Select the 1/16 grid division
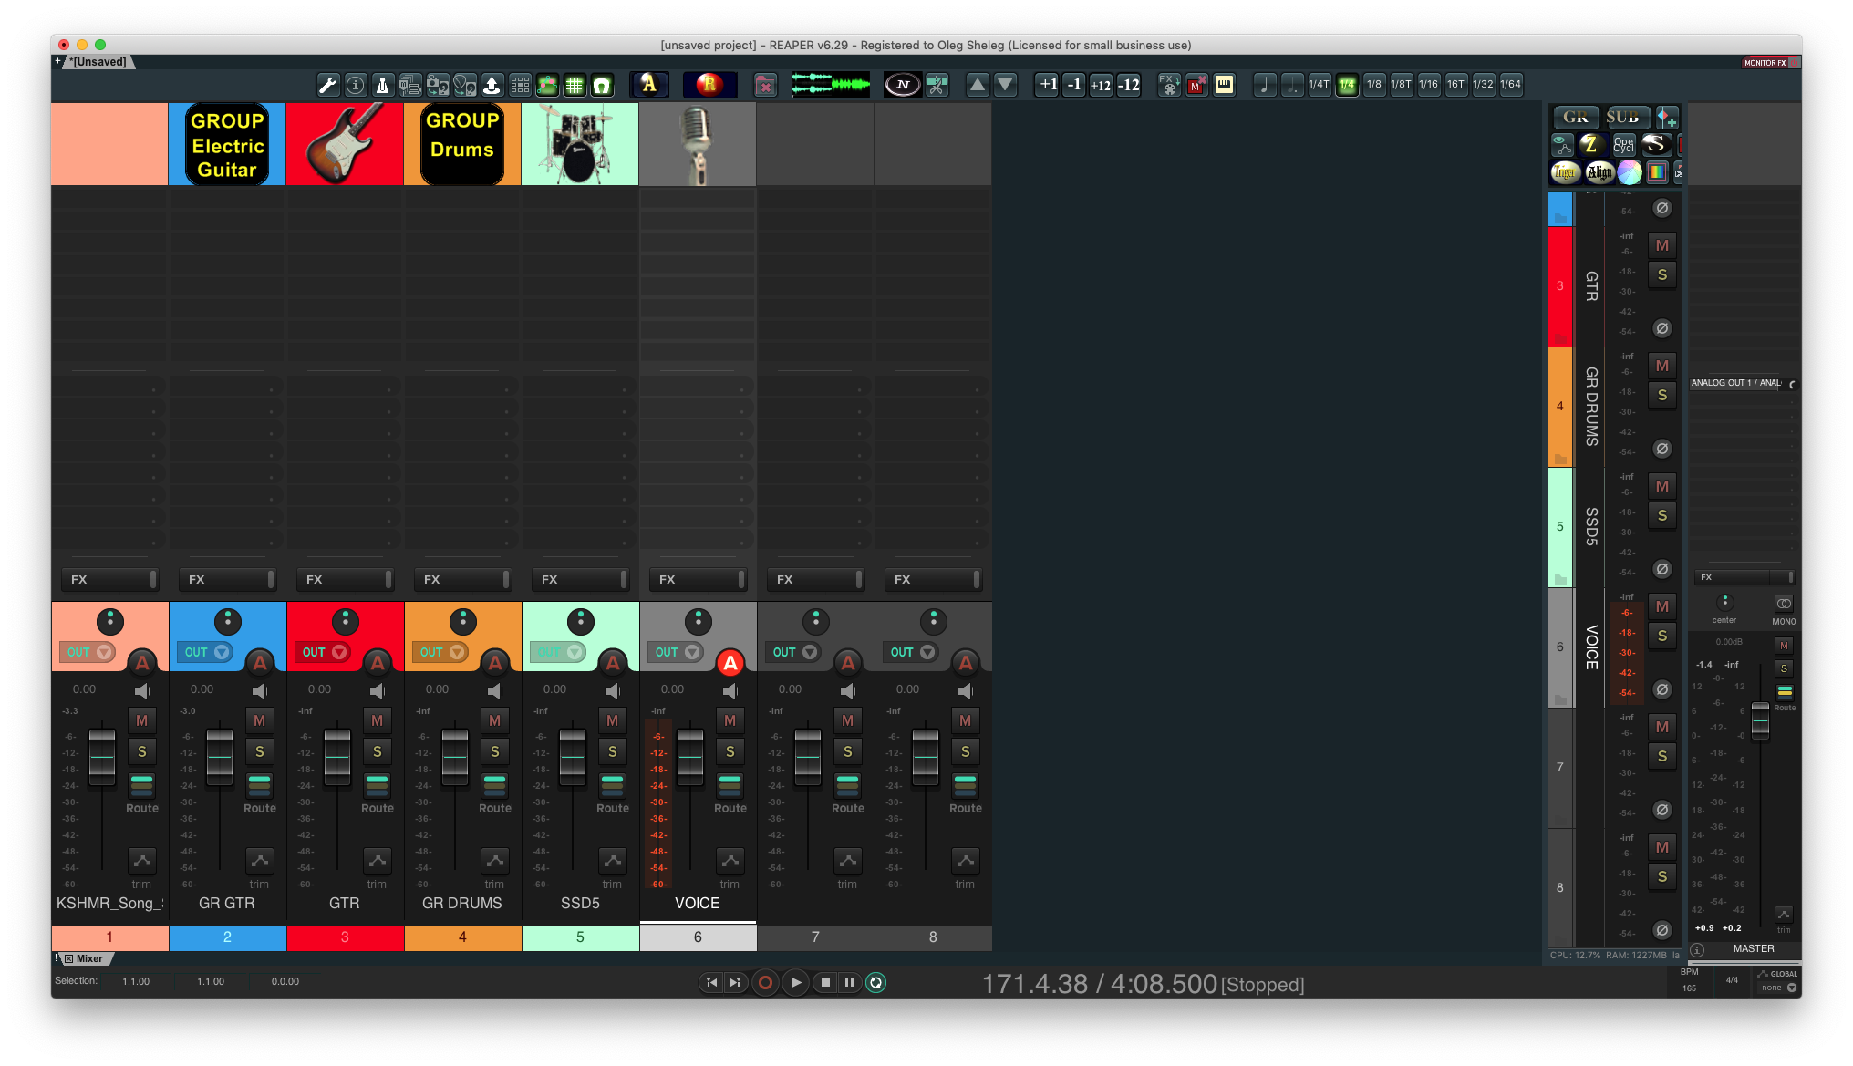This screenshot has height=1066, width=1853. tap(1428, 85)
